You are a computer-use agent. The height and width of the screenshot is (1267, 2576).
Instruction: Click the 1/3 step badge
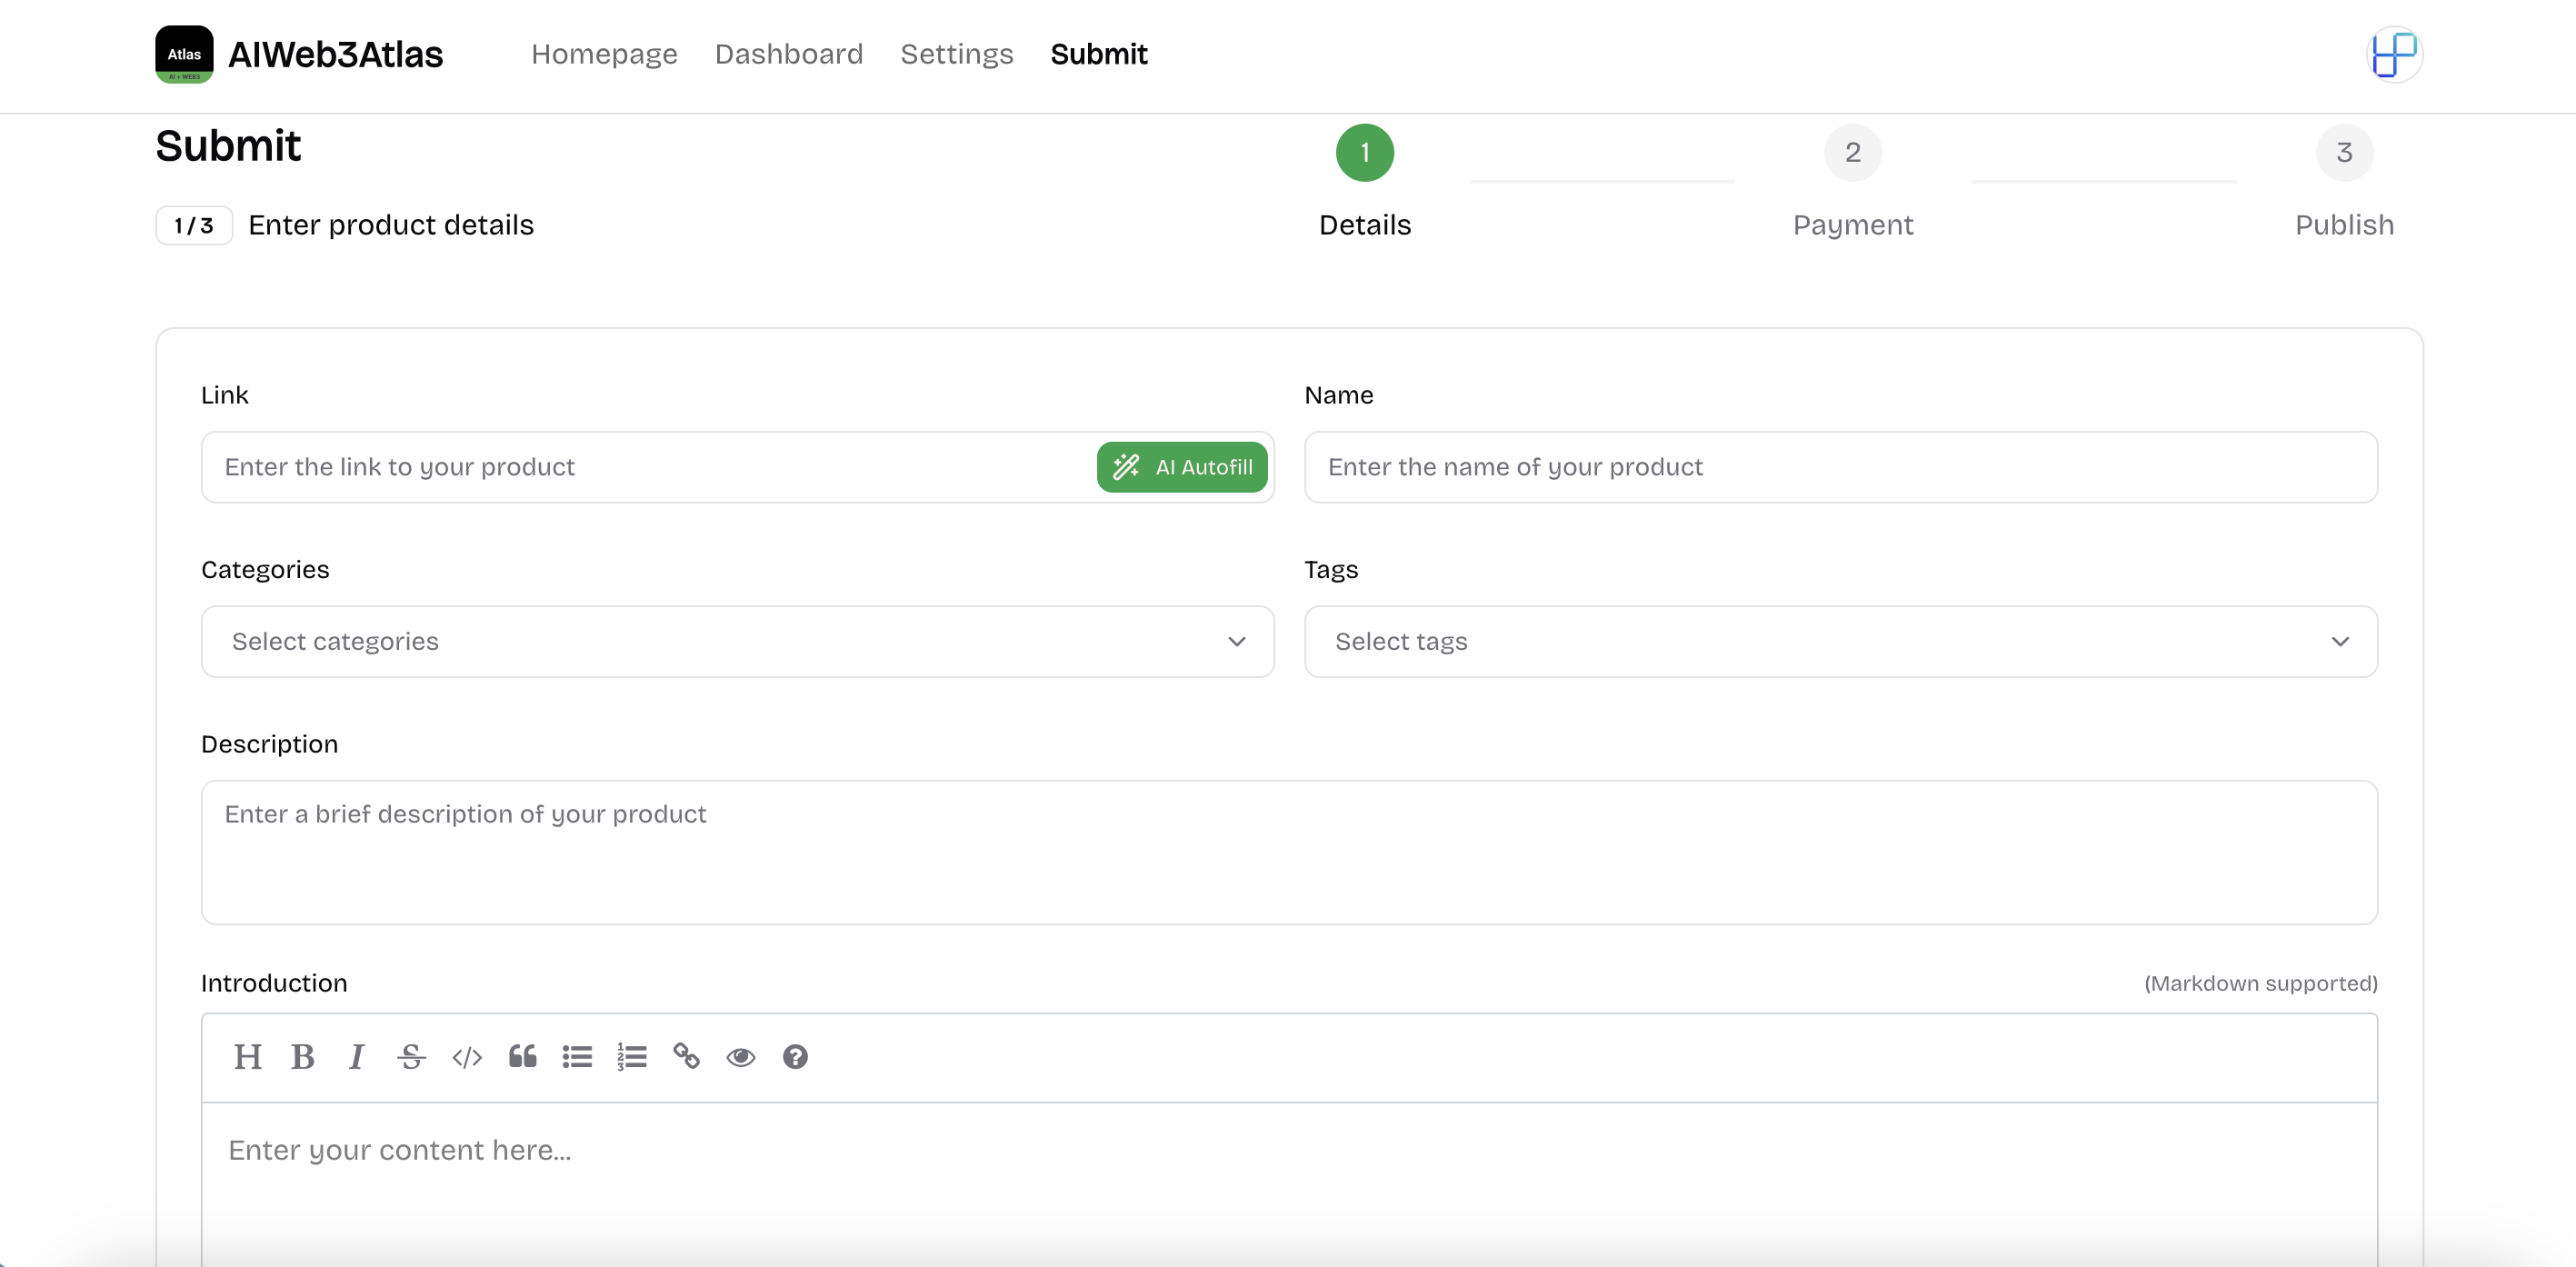[194, 225]
